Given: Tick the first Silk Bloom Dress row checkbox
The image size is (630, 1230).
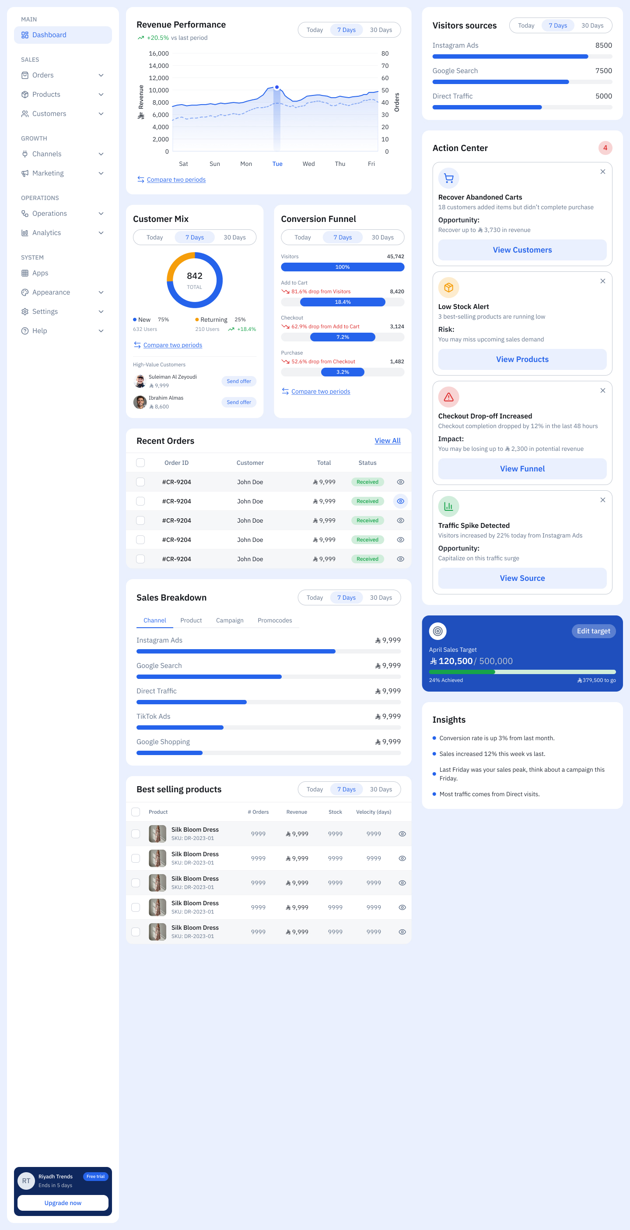Looking at the screenshot, I should point(136,834).
